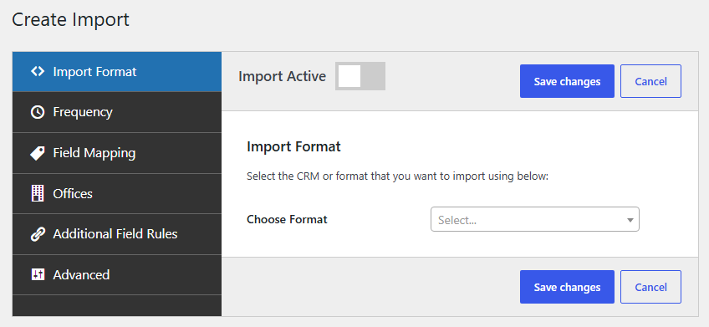Switch to the Offices tab

coord(117,193)
